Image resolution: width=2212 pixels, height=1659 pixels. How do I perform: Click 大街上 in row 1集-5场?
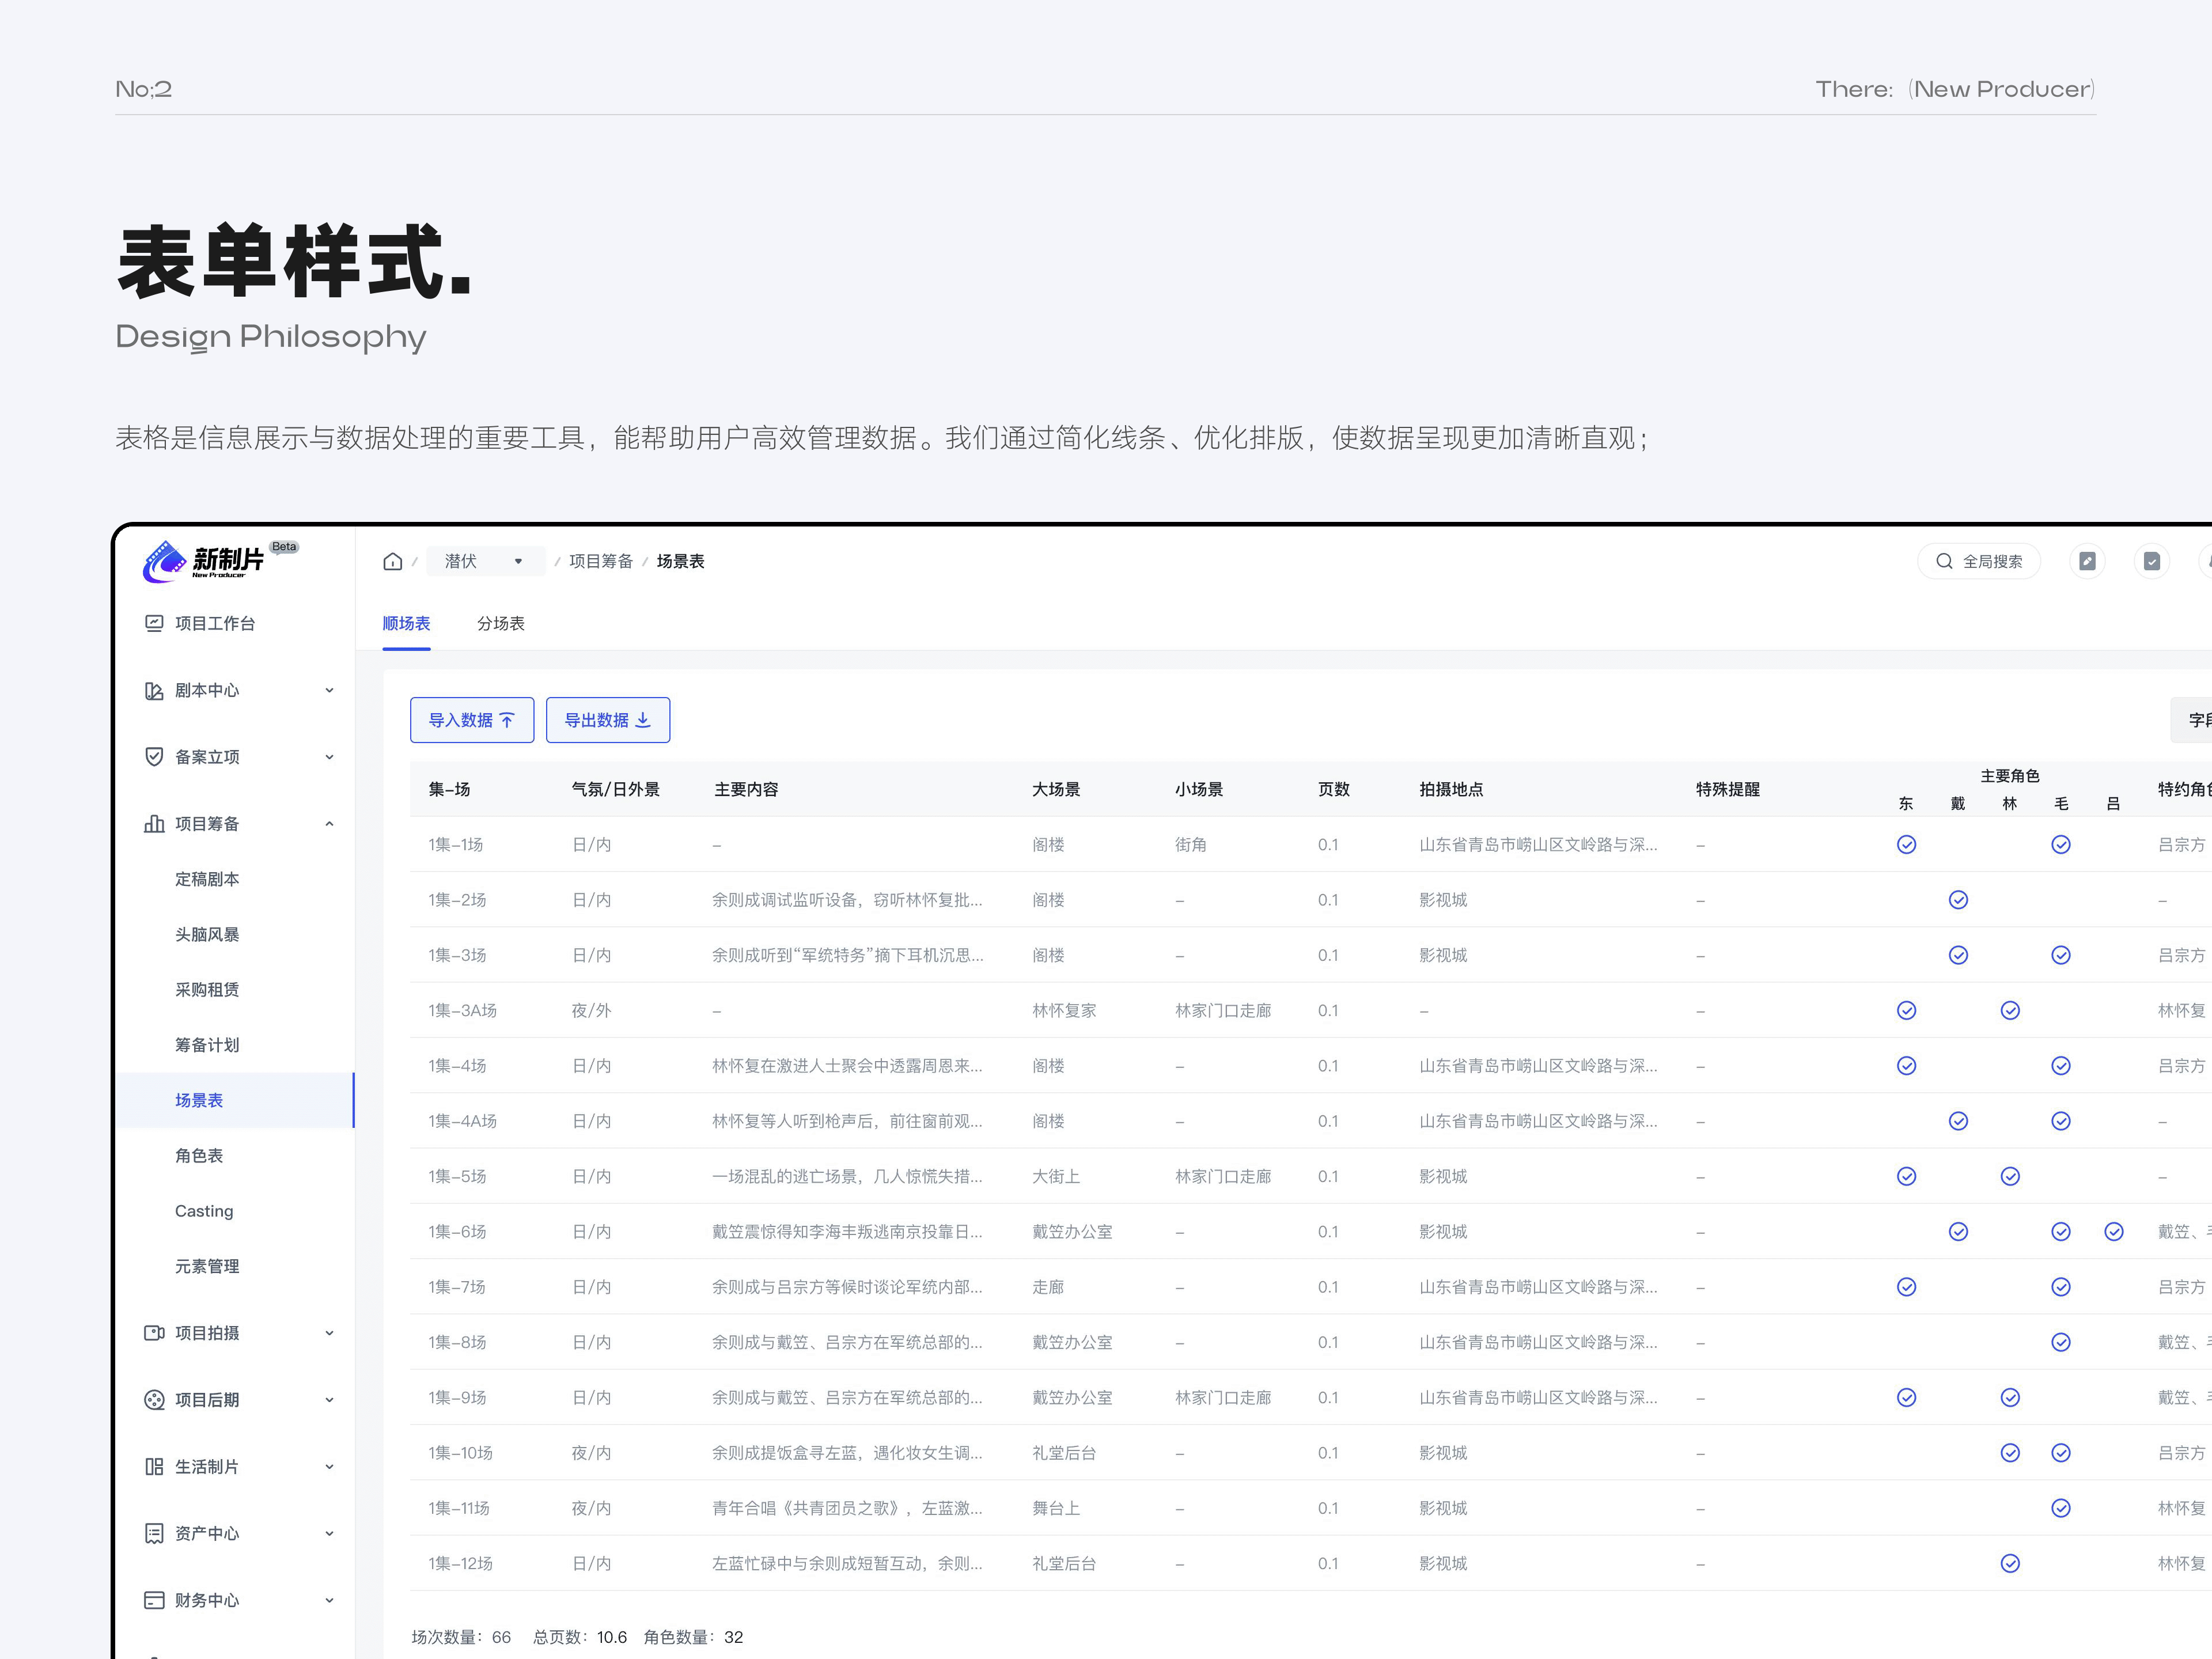(1056, 1177)
